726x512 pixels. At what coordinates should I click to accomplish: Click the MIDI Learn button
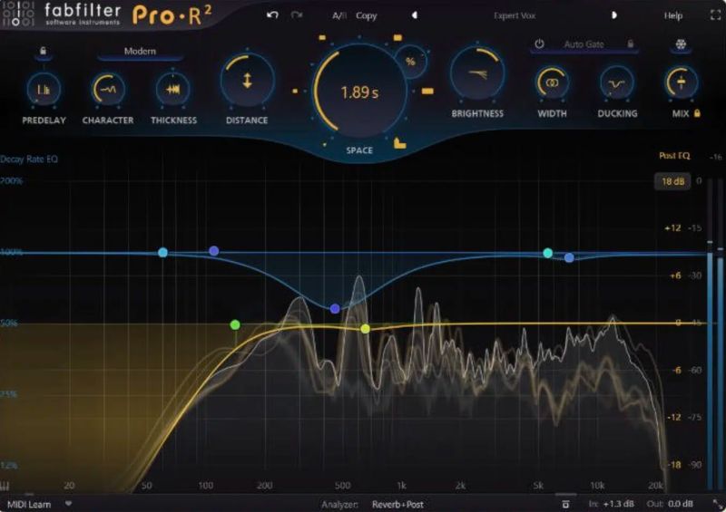point(29,504)
